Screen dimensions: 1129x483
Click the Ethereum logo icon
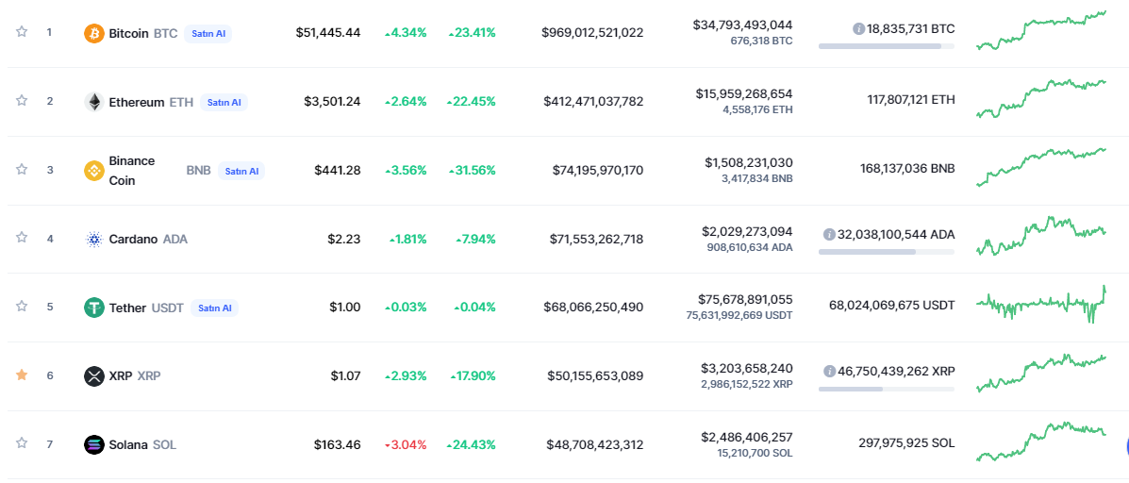(x=94, y=102)
